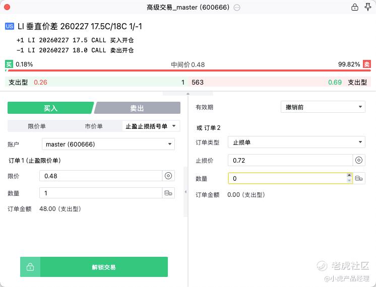Click the lock icon in title bar
This screenshot has width=376, height=287.
[x=354, y=7]
